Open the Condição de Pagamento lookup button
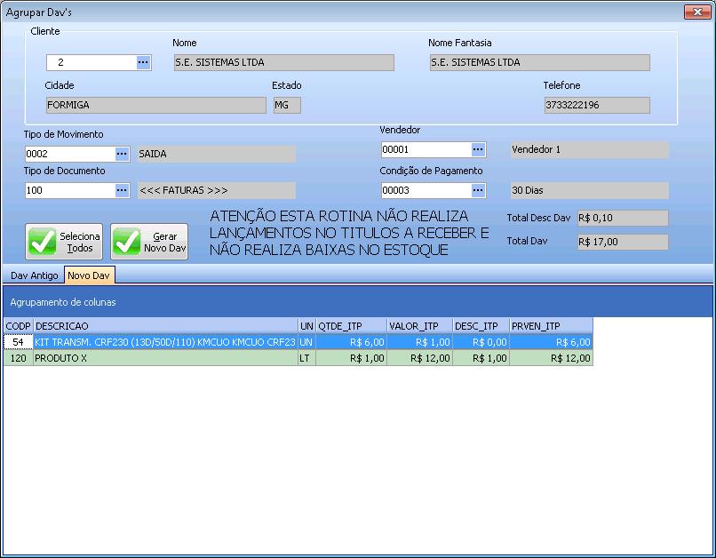 click(478, 190)
